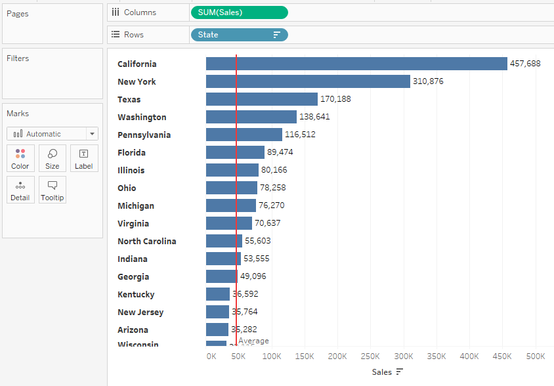Open the Color marks card
This screenshot has height=386, width=554.
pyautogui.click(x=20, y=158)
